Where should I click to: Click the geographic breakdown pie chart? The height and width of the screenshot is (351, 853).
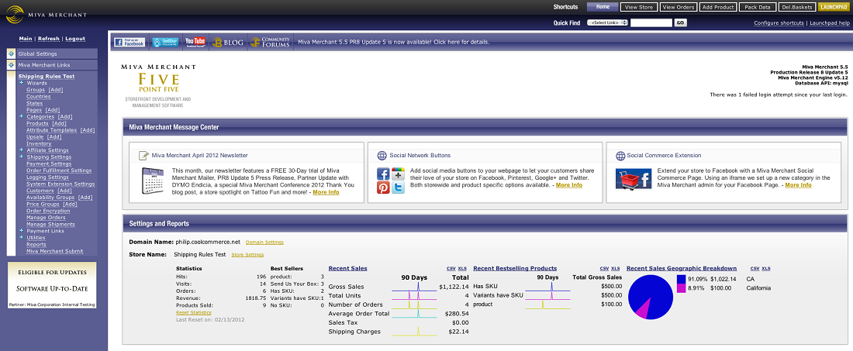coord(650,297)
